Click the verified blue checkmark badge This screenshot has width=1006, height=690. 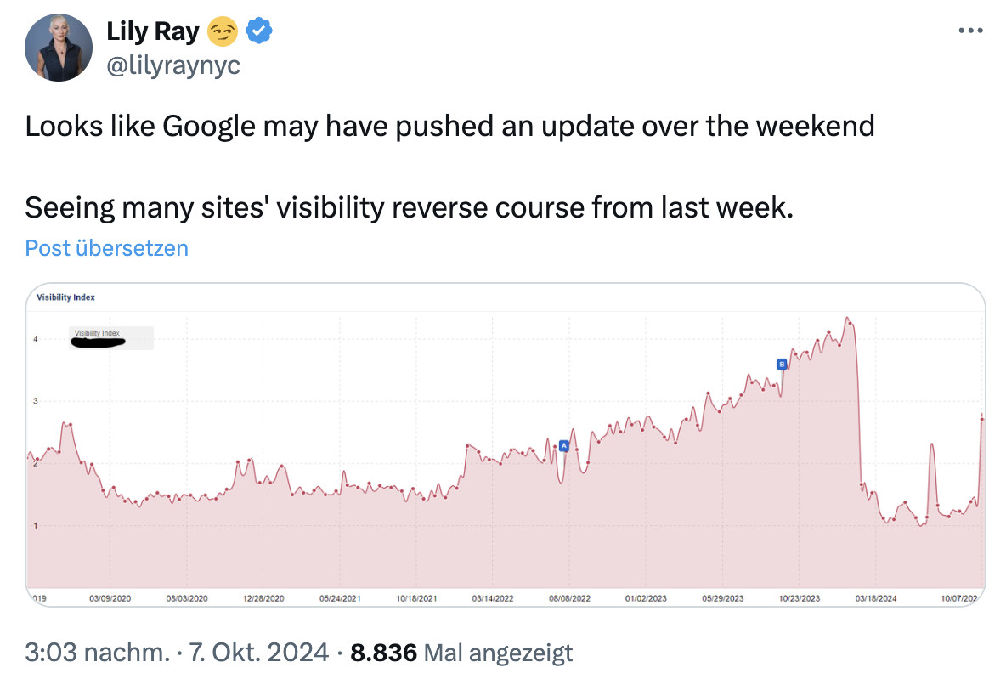pos(257,30)
